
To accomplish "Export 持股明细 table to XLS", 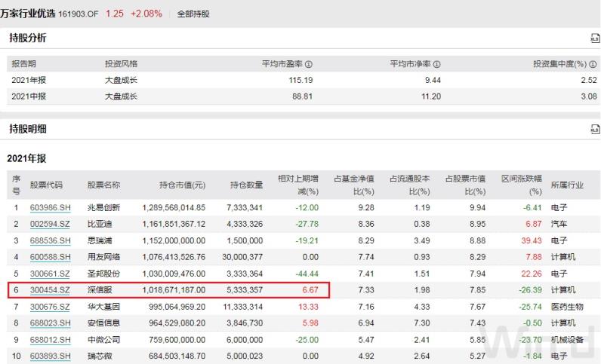I will (x=594, y=130).
